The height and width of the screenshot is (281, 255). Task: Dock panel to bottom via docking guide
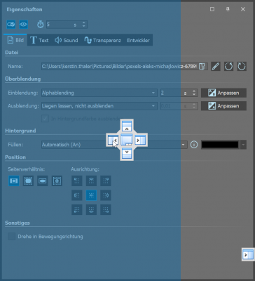pyautogui.click(x=127, y=154)
